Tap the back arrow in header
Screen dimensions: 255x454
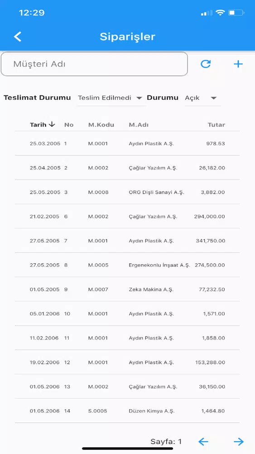coord(18,36)
